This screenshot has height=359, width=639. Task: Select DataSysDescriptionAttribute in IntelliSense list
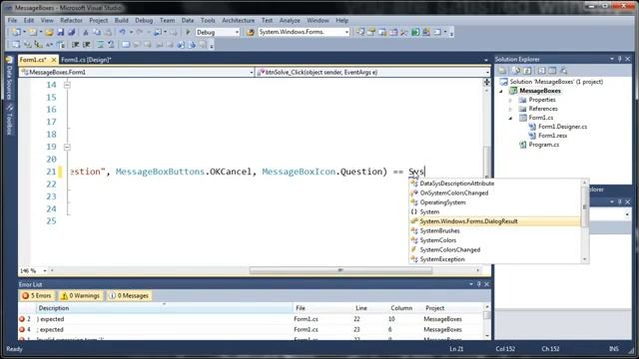tap(495, 183)
